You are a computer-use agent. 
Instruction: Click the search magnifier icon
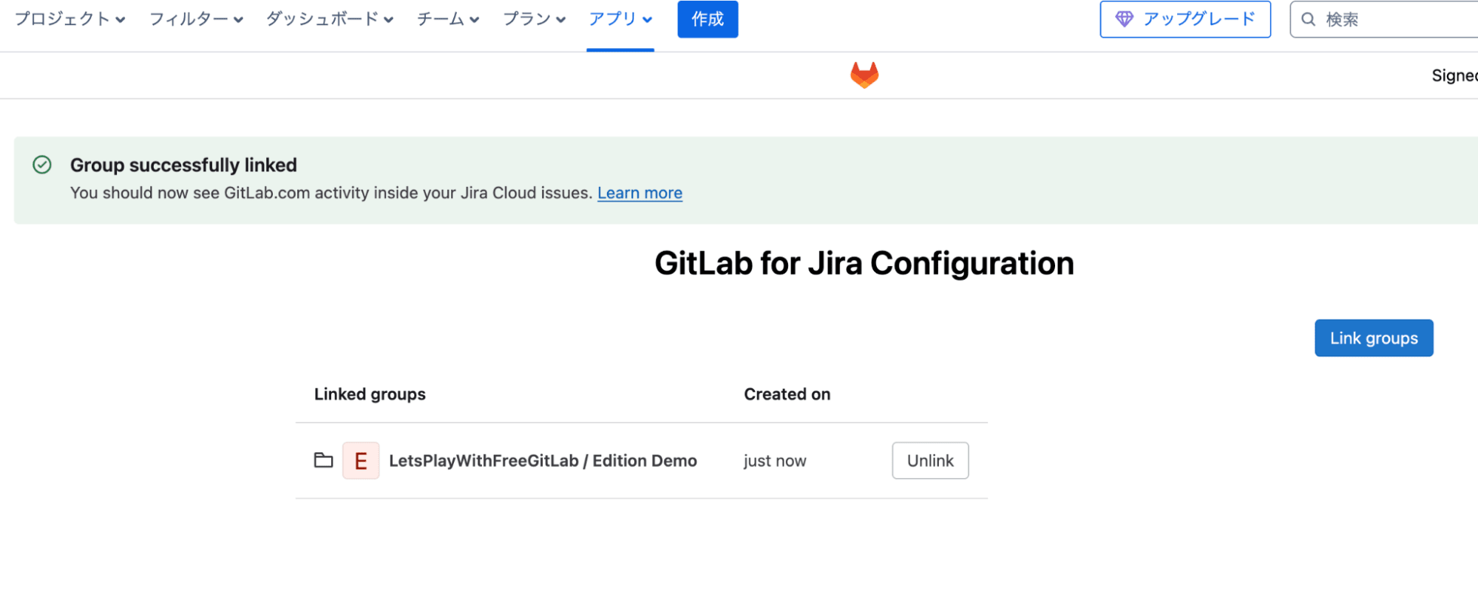coord(1308,19)
